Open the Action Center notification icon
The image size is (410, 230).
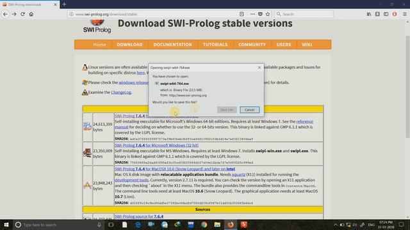click(402, 224)
